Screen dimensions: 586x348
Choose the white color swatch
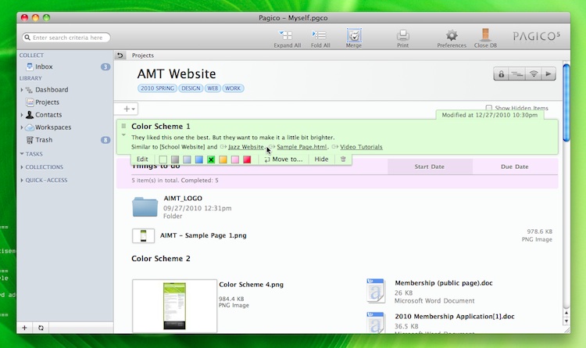point(163,160)
